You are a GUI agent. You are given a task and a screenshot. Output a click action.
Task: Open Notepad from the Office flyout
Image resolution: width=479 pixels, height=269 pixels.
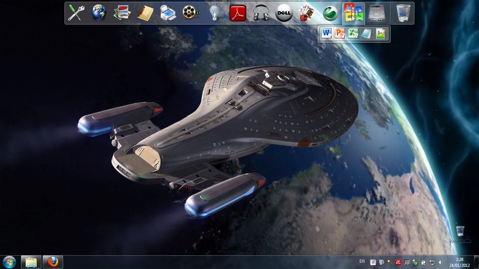point(366,34)
